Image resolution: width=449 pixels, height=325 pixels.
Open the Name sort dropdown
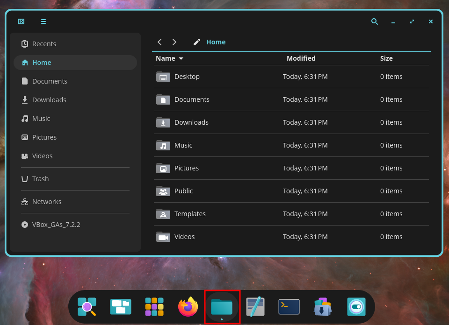[169, 58]
